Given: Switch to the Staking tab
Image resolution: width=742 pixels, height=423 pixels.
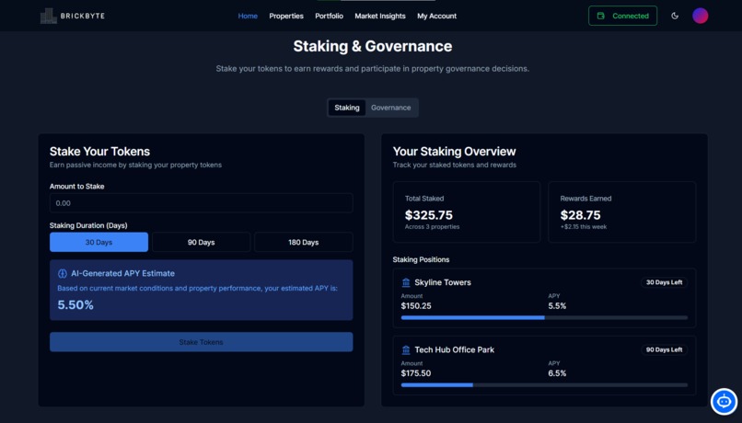Looking at the screenshot, I should click(347, 108).
